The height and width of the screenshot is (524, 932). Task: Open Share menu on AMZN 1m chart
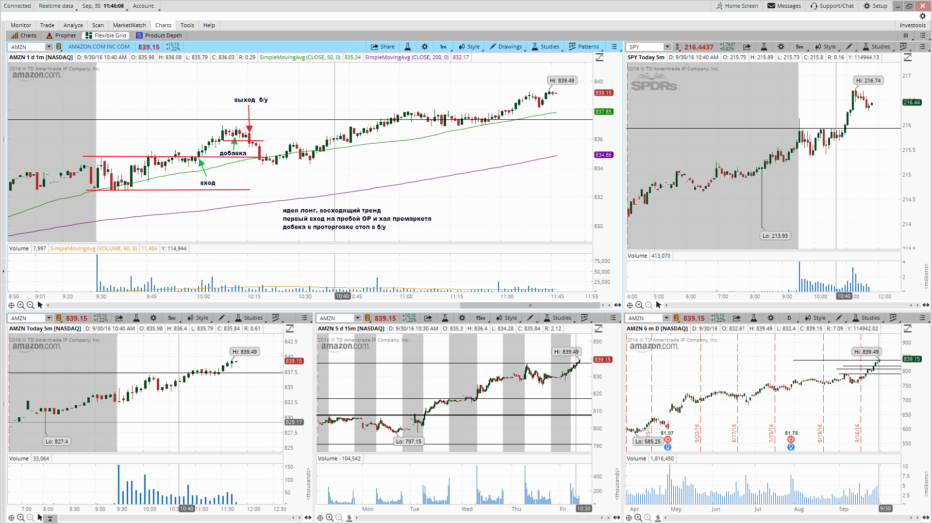click(383, 47)
